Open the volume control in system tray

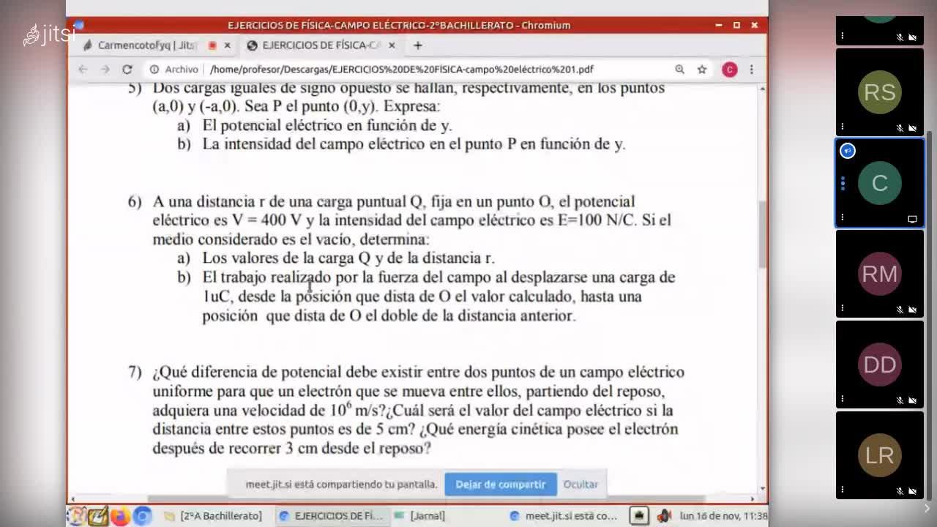[x=665, y=516]
